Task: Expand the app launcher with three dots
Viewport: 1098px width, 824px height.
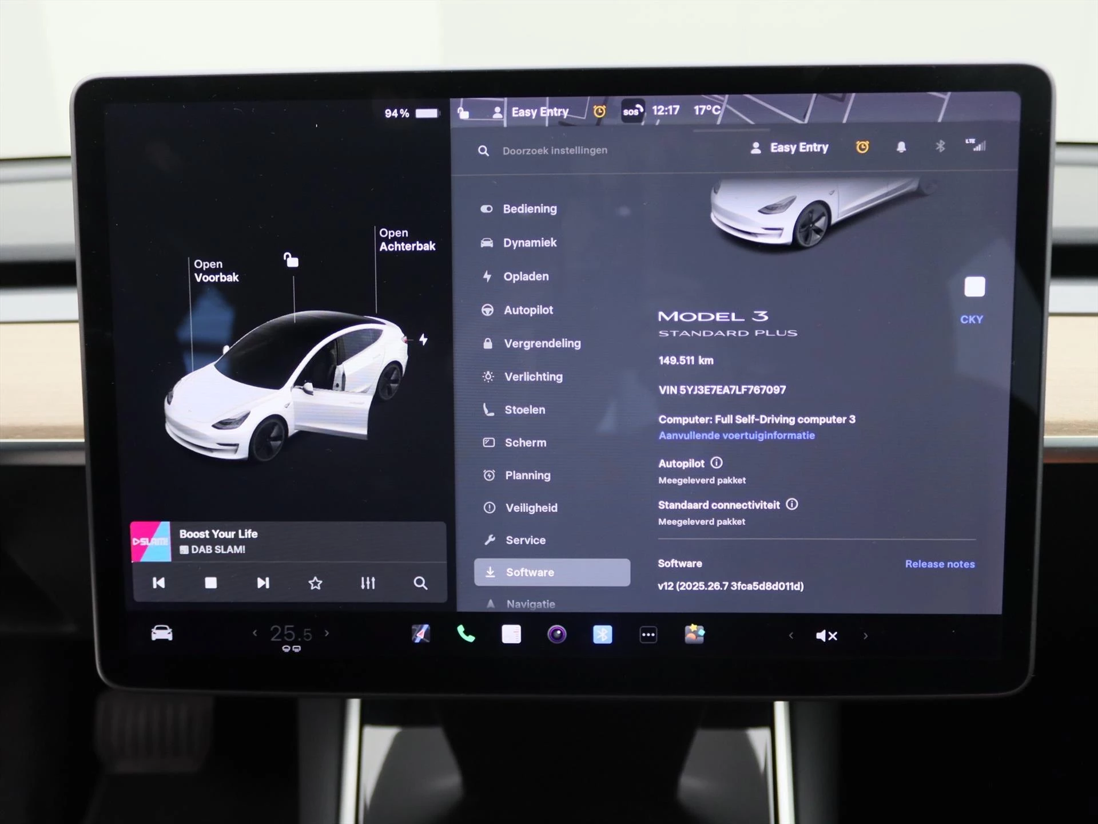Action: pos(648,635)
